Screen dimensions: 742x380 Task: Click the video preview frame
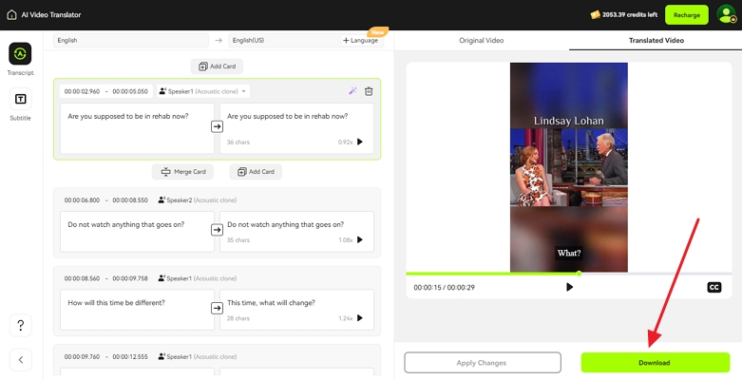point(569,167)
